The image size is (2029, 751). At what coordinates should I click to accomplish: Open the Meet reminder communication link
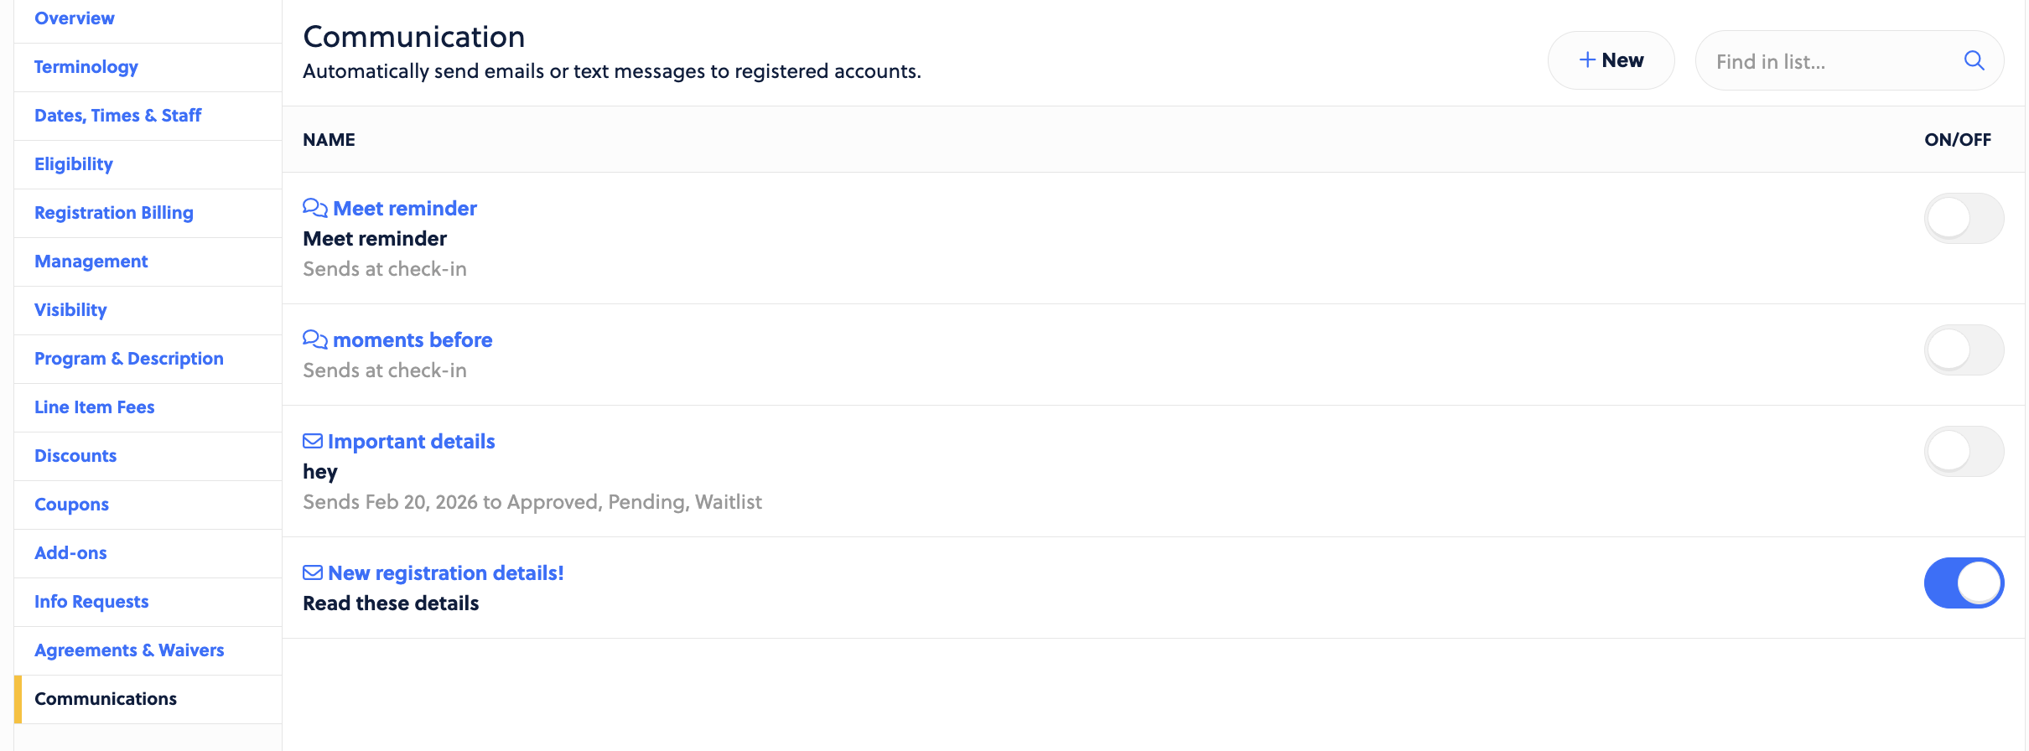405,208
